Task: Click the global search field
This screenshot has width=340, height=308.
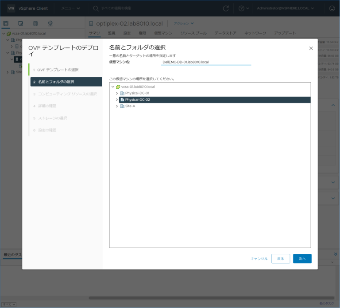Action: coord(116,8)
